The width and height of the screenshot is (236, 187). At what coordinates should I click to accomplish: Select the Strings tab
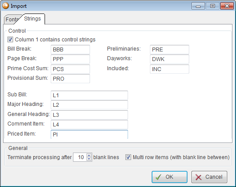[x=32, y=19]
